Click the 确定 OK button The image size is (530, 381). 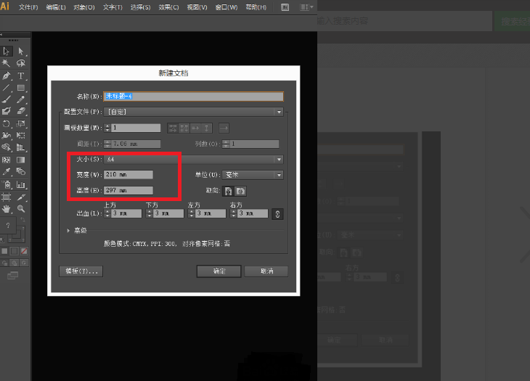[x=219, y=271]
